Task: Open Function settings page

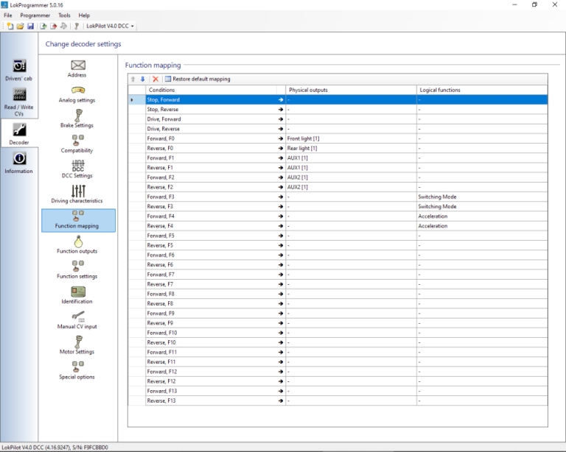Action: pyautogui.click(x=77, y=270)
